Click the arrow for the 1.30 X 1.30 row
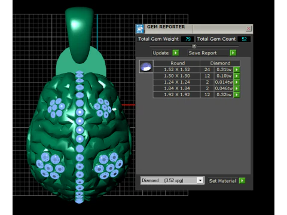This screenshot has width=287, height=215. [x=237, y=76]
